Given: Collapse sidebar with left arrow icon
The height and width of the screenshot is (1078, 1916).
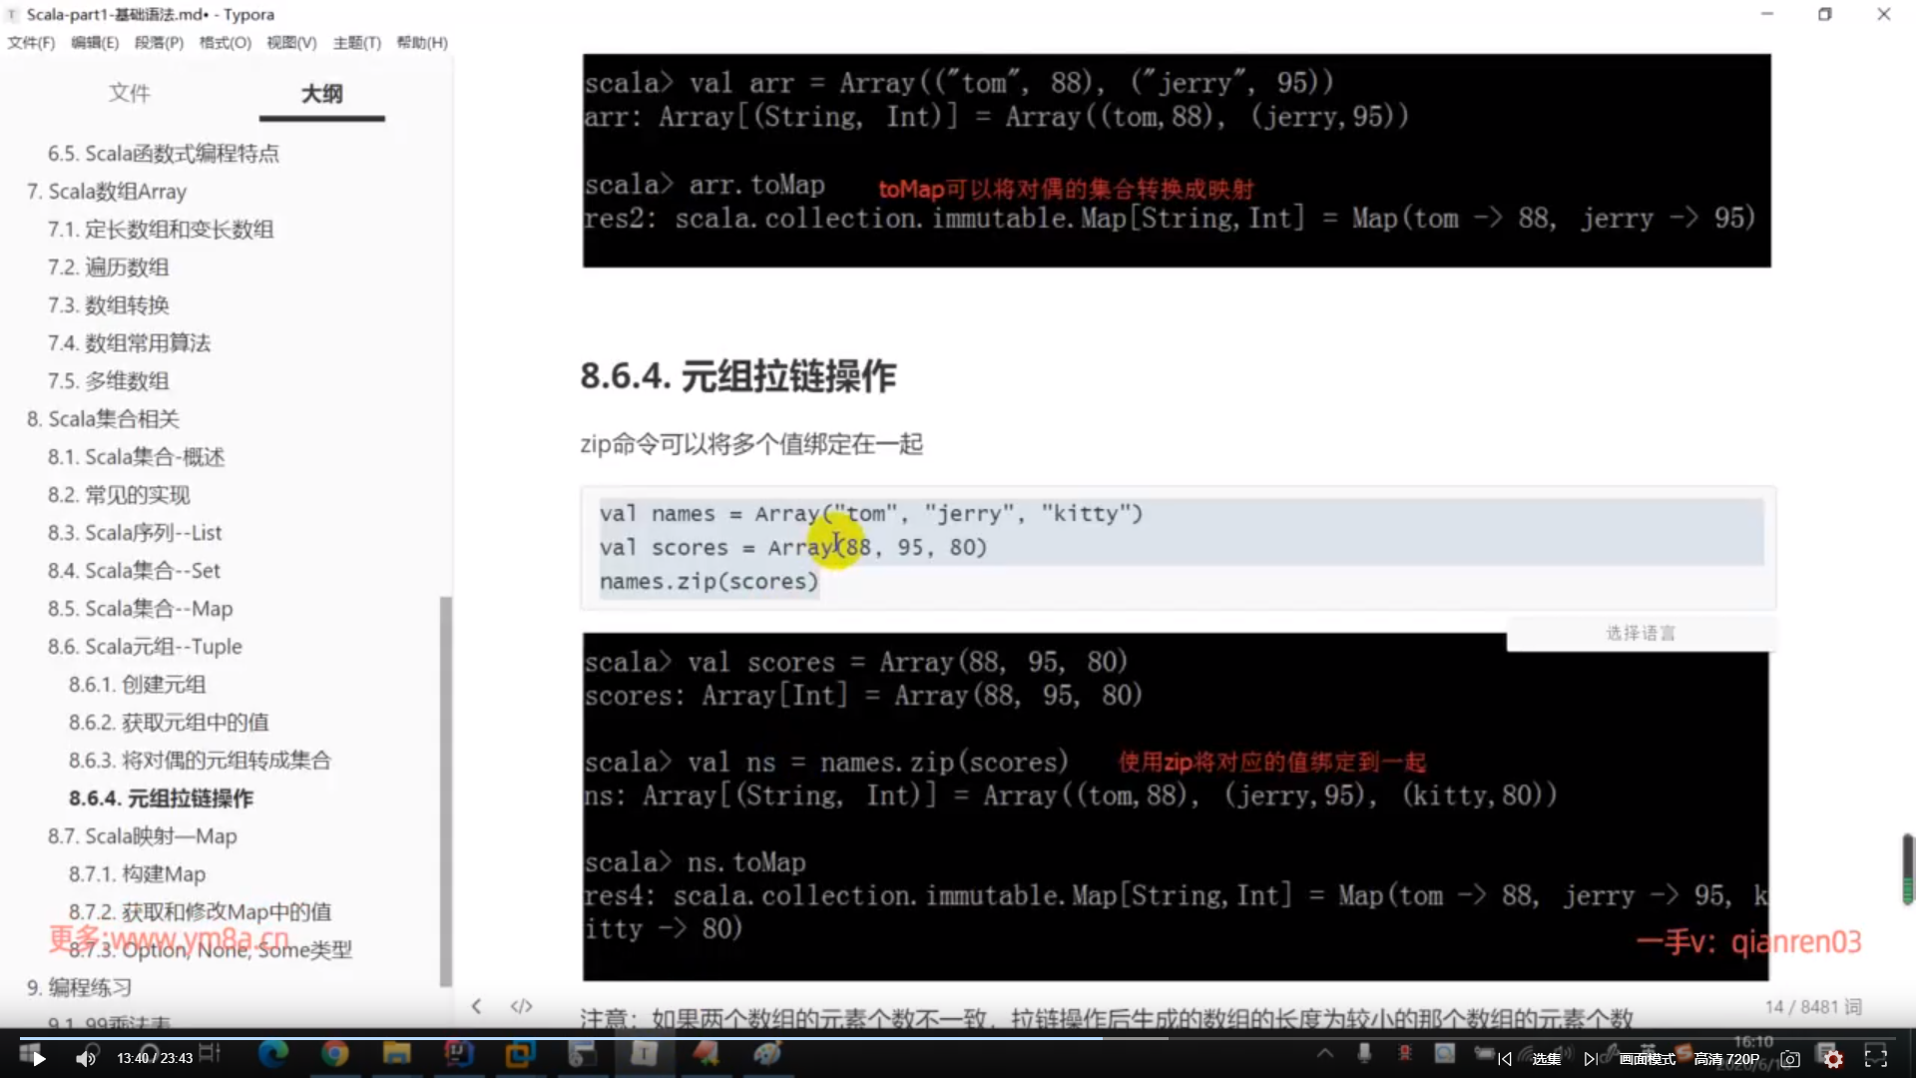Looking at the screenshot, I should pyautogui.click(x=476, y=1006).
